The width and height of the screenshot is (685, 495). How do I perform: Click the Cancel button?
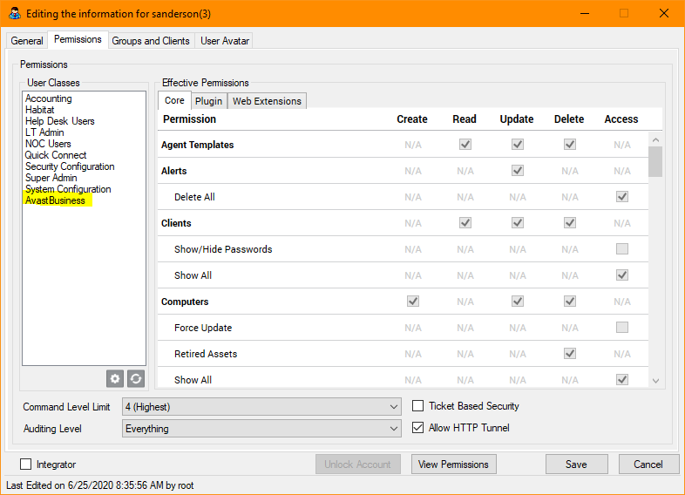click(x=648, y=464)
